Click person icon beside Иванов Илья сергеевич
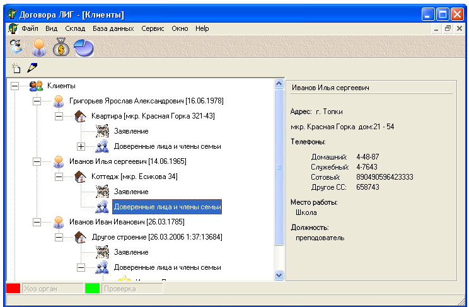Viewport: 469px width, 307px height. 59,161
